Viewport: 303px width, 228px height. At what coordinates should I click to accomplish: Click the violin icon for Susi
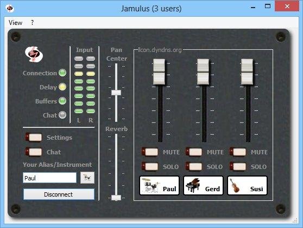pyautogui.click(x=235, y=186)
